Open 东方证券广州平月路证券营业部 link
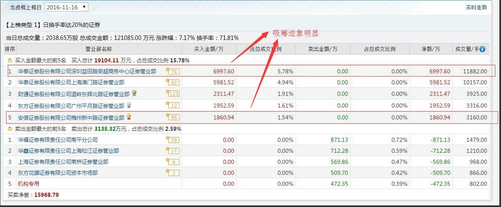This screenshot has width=501, height=207. coord(71,106)
